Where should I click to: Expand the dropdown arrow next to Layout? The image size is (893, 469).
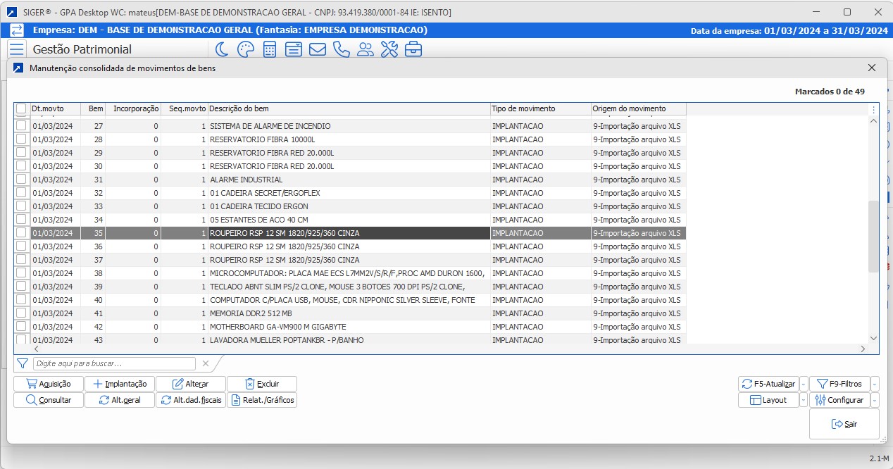[804, 401]
